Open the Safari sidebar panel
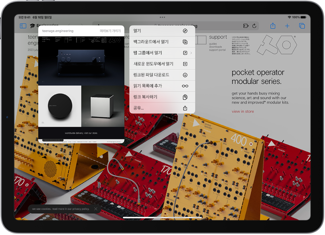 point(23,26)
